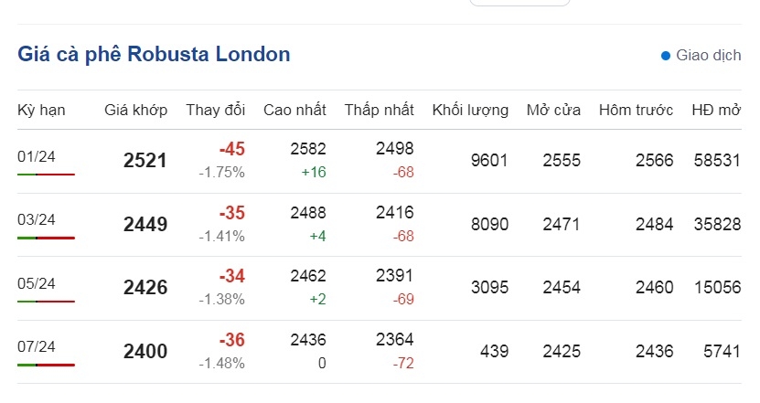
Task: Select the 01/24 contract term
Action: pyautogui.click(x=37, y=156)
